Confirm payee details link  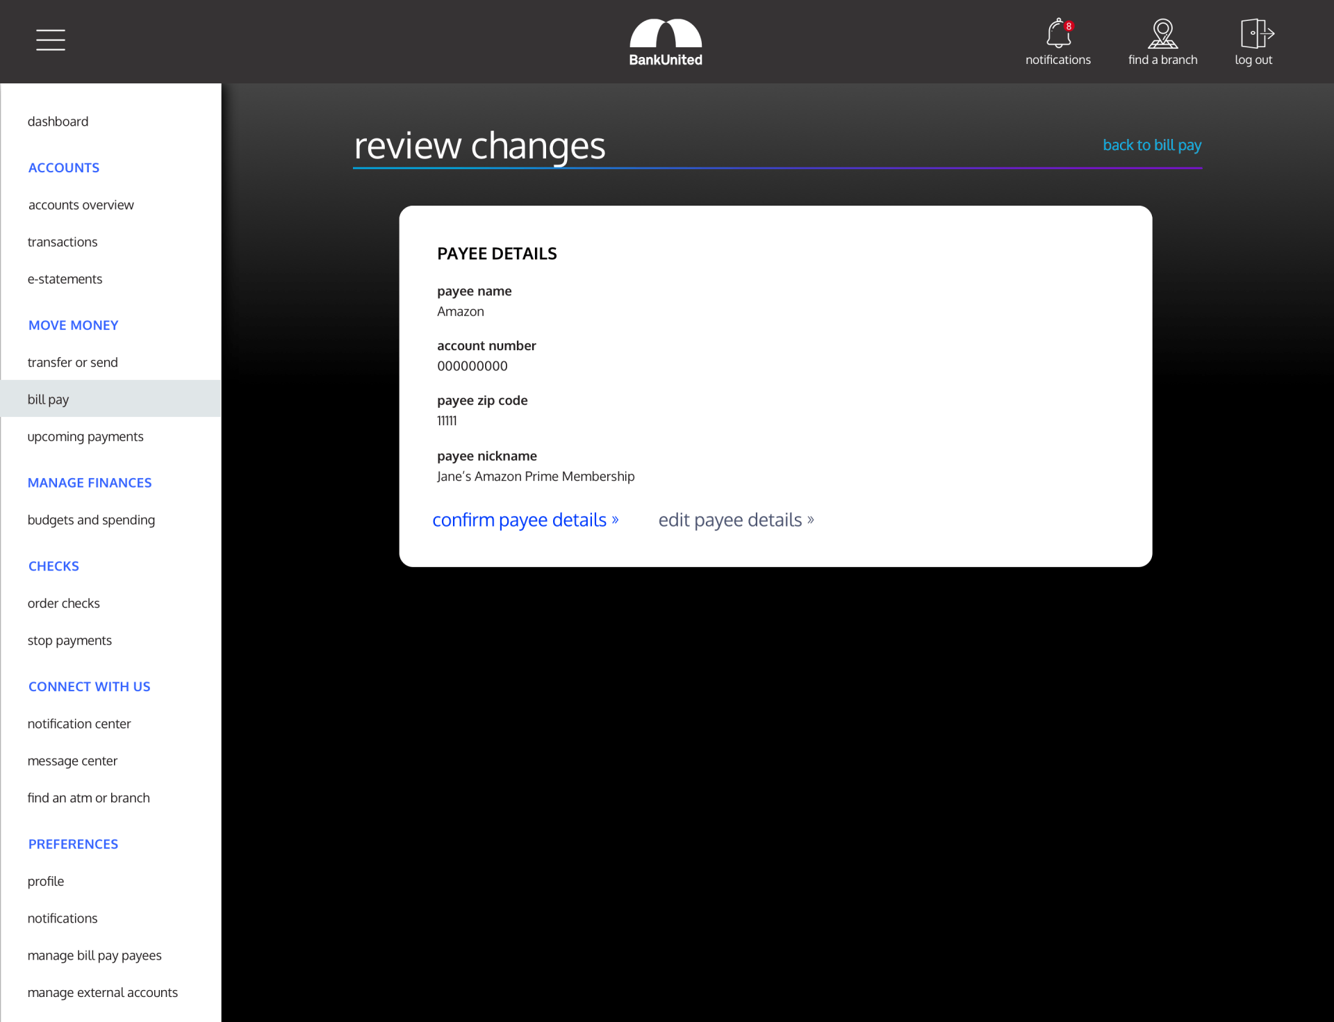tap(525, 520)
